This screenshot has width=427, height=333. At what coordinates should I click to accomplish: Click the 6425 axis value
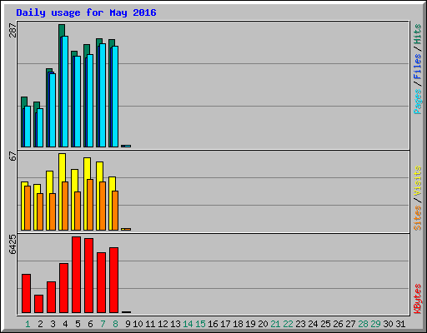point(13,245)
